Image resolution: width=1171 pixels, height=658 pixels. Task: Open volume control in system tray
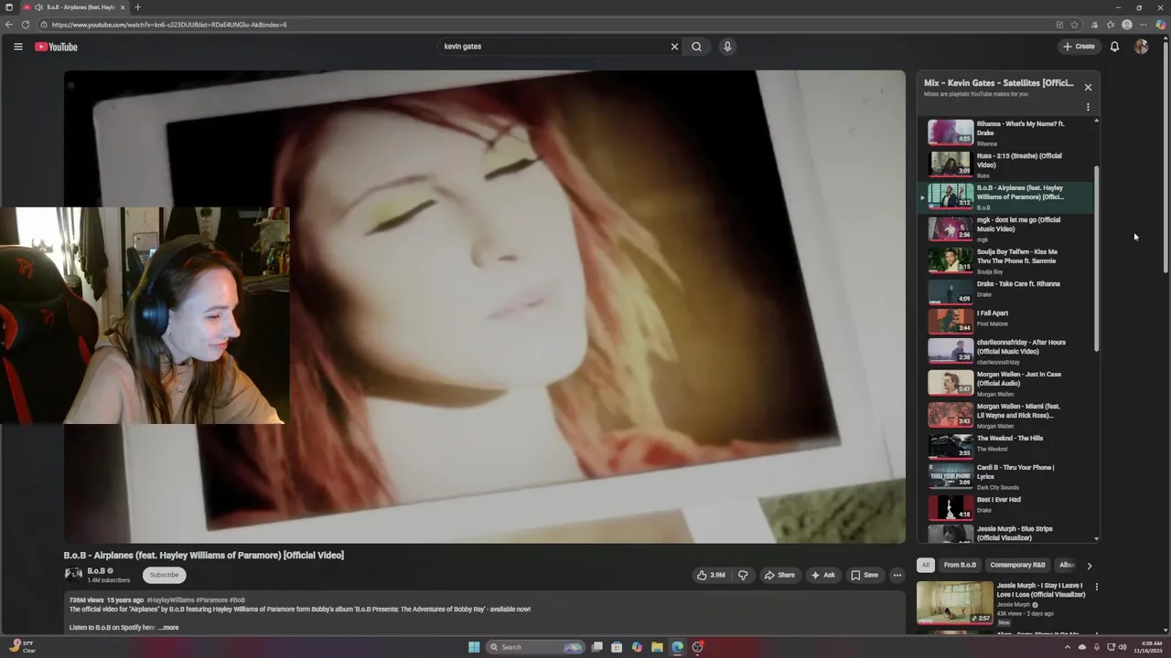click(1123, 647)
